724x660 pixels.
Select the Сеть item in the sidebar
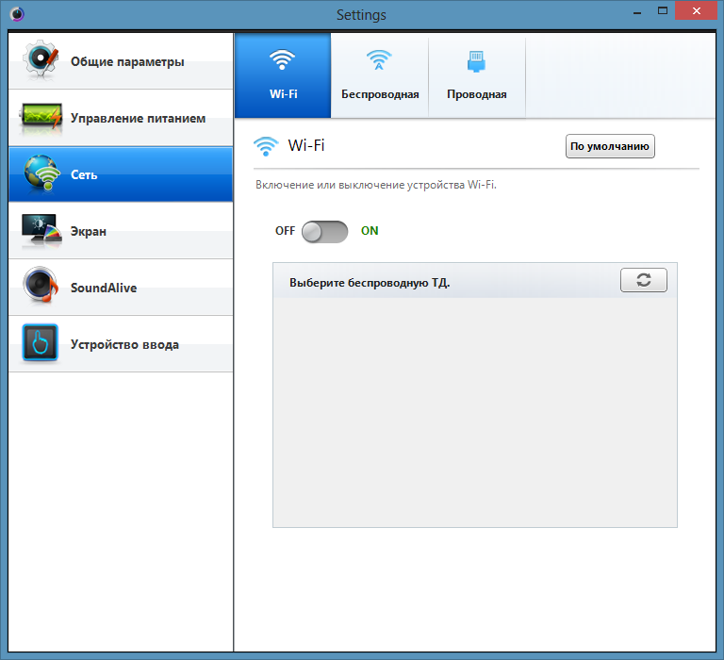(x=121, y=174)
